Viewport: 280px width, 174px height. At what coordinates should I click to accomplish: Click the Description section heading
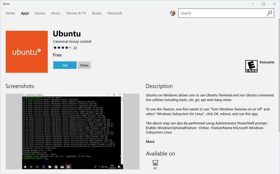click(x=159, y=86)
